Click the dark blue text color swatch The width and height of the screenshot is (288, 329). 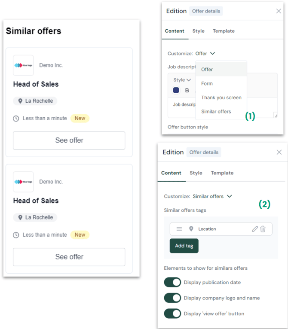point(176,90)
